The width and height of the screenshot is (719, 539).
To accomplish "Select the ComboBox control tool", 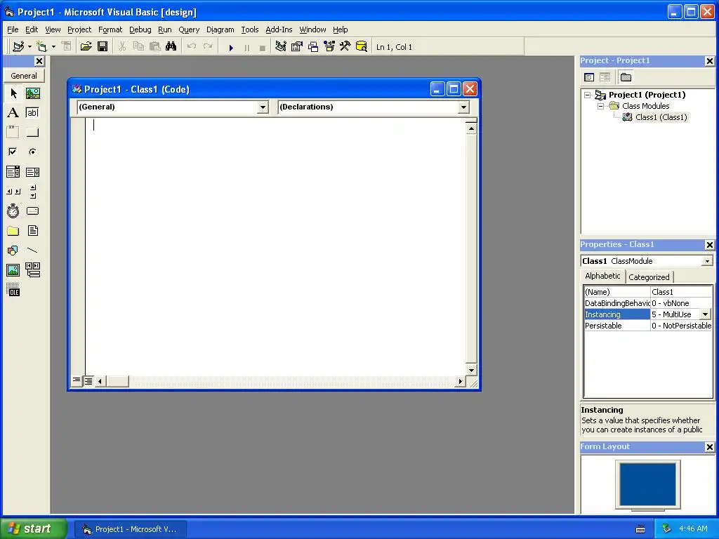I will pyautogui.click(x=13, y=172).
